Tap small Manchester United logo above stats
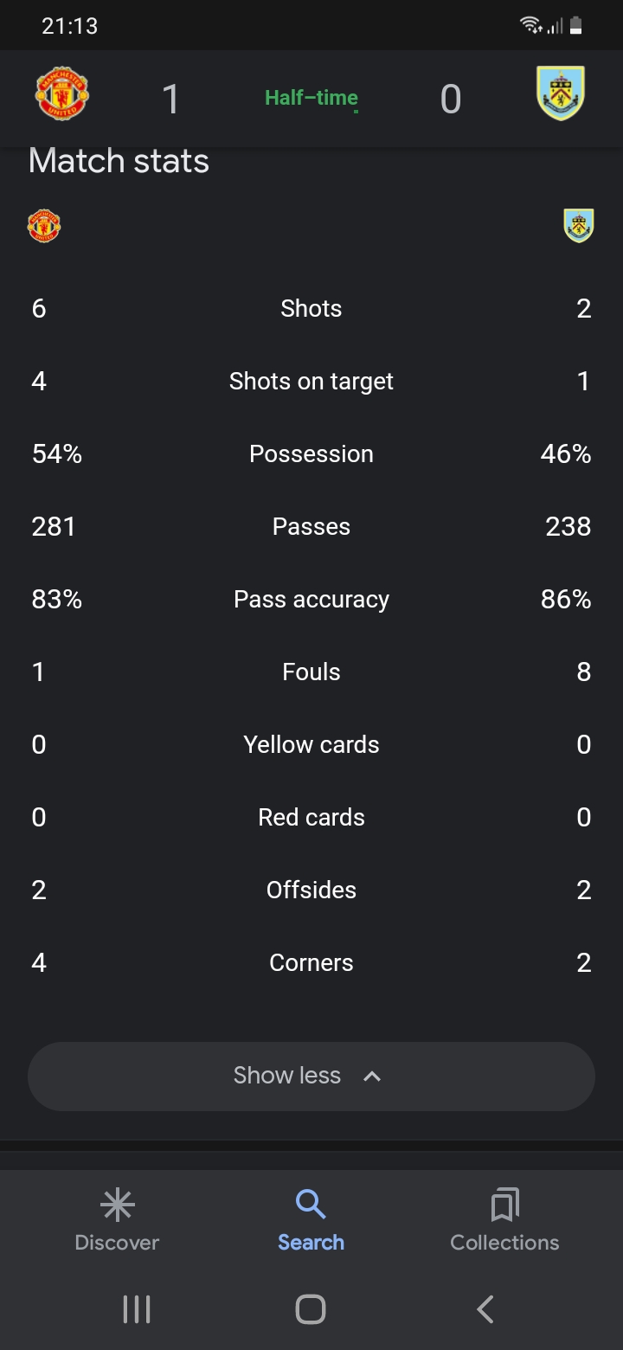Image resolution: width=623 pixels, height=1350 pixels. [44, 226]
